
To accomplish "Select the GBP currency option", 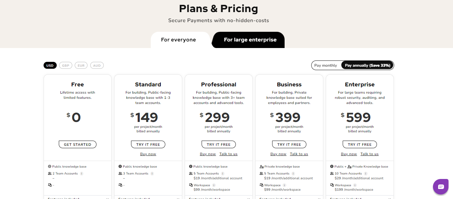I will [65, 65].
